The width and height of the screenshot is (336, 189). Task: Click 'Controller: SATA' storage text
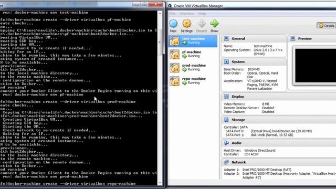pyautogui.click(x=236, y=127)
